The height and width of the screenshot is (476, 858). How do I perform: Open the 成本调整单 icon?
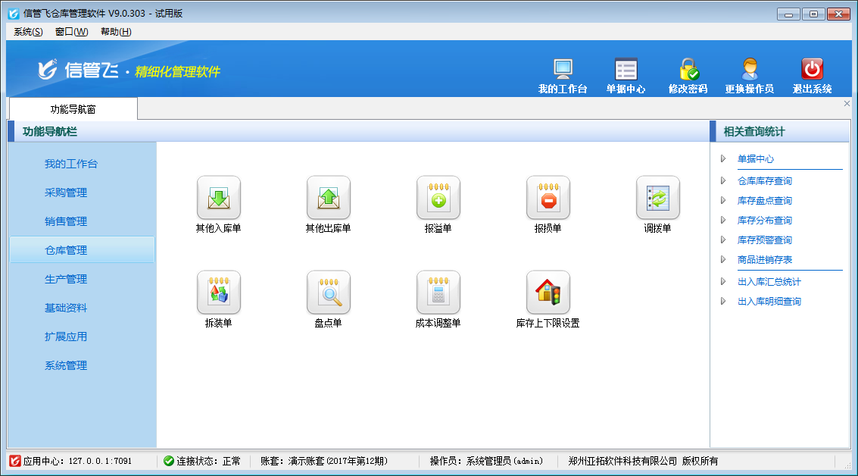point(438,293)
